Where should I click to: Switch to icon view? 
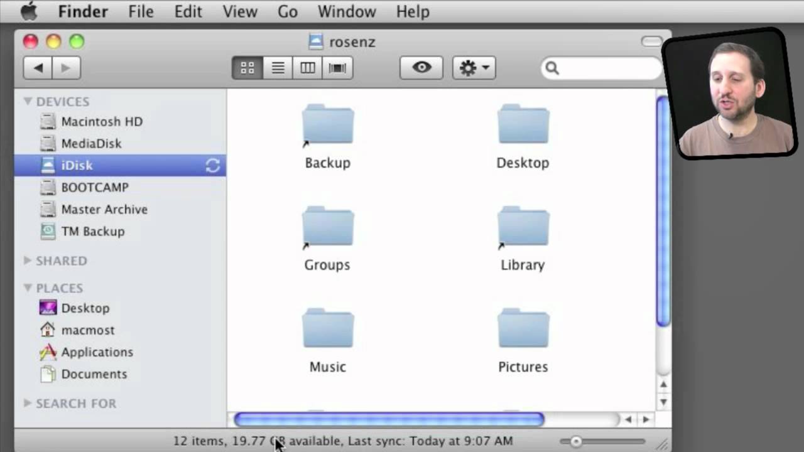pos(247,68)
